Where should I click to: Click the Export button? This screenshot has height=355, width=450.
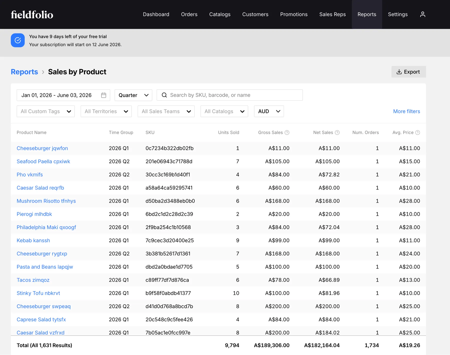(408, 72)
